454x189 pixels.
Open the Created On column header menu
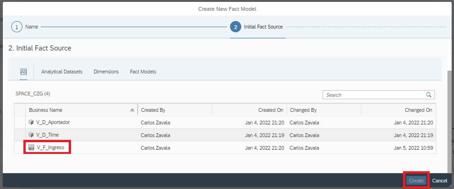click(249, 110)
